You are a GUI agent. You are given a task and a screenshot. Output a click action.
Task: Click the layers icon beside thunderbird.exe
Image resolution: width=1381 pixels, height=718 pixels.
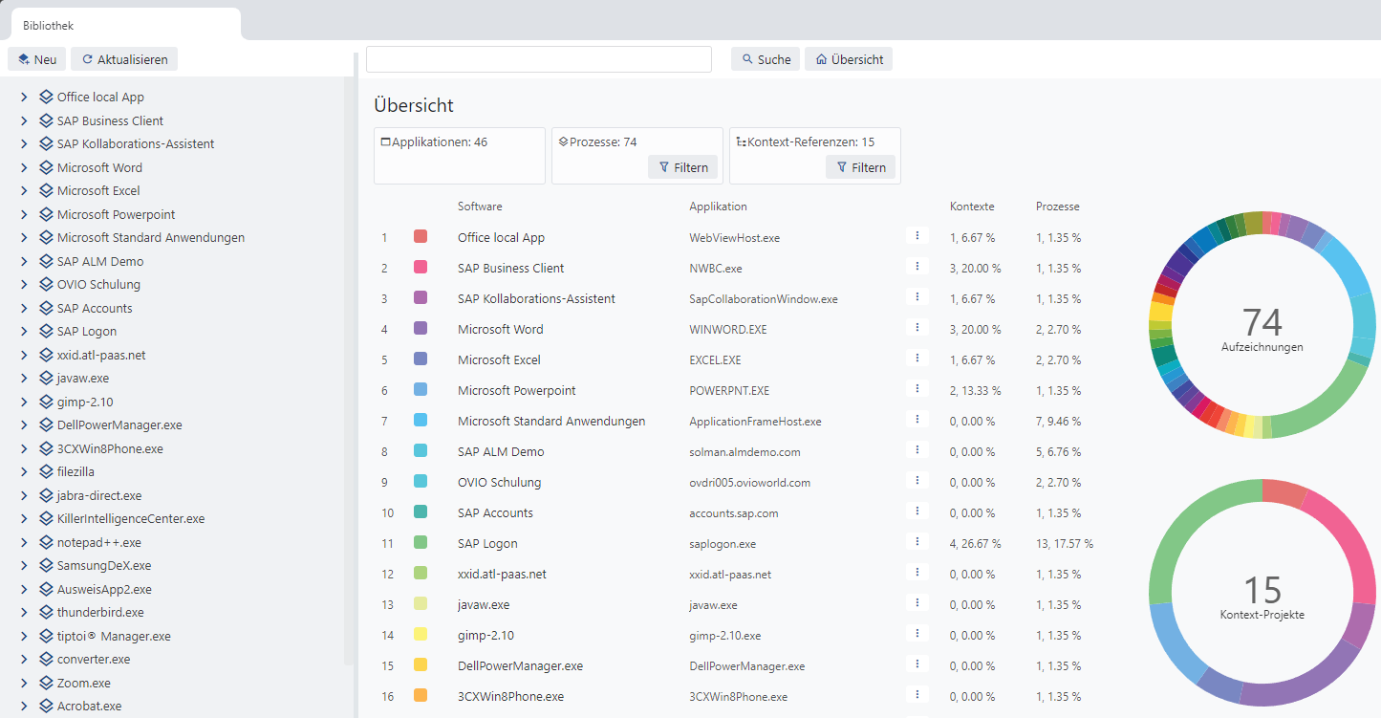pos(46,613)
